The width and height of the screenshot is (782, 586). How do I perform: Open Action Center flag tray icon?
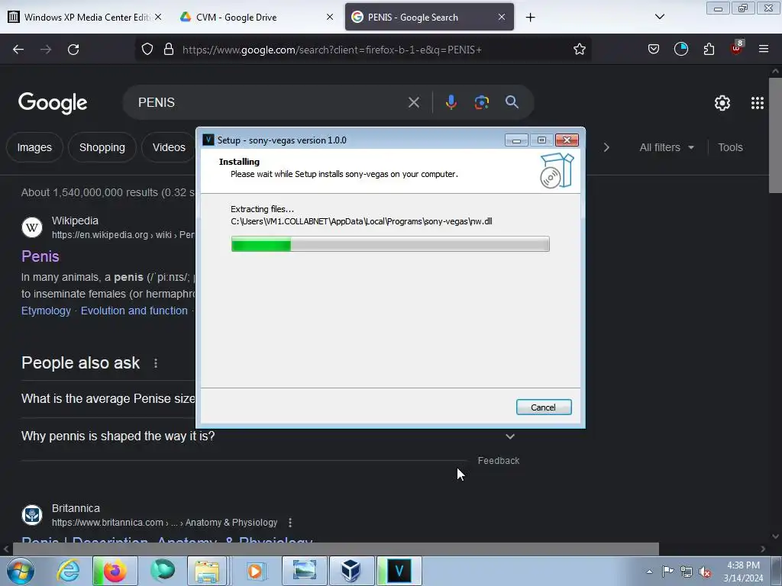(x=667, y=572)
